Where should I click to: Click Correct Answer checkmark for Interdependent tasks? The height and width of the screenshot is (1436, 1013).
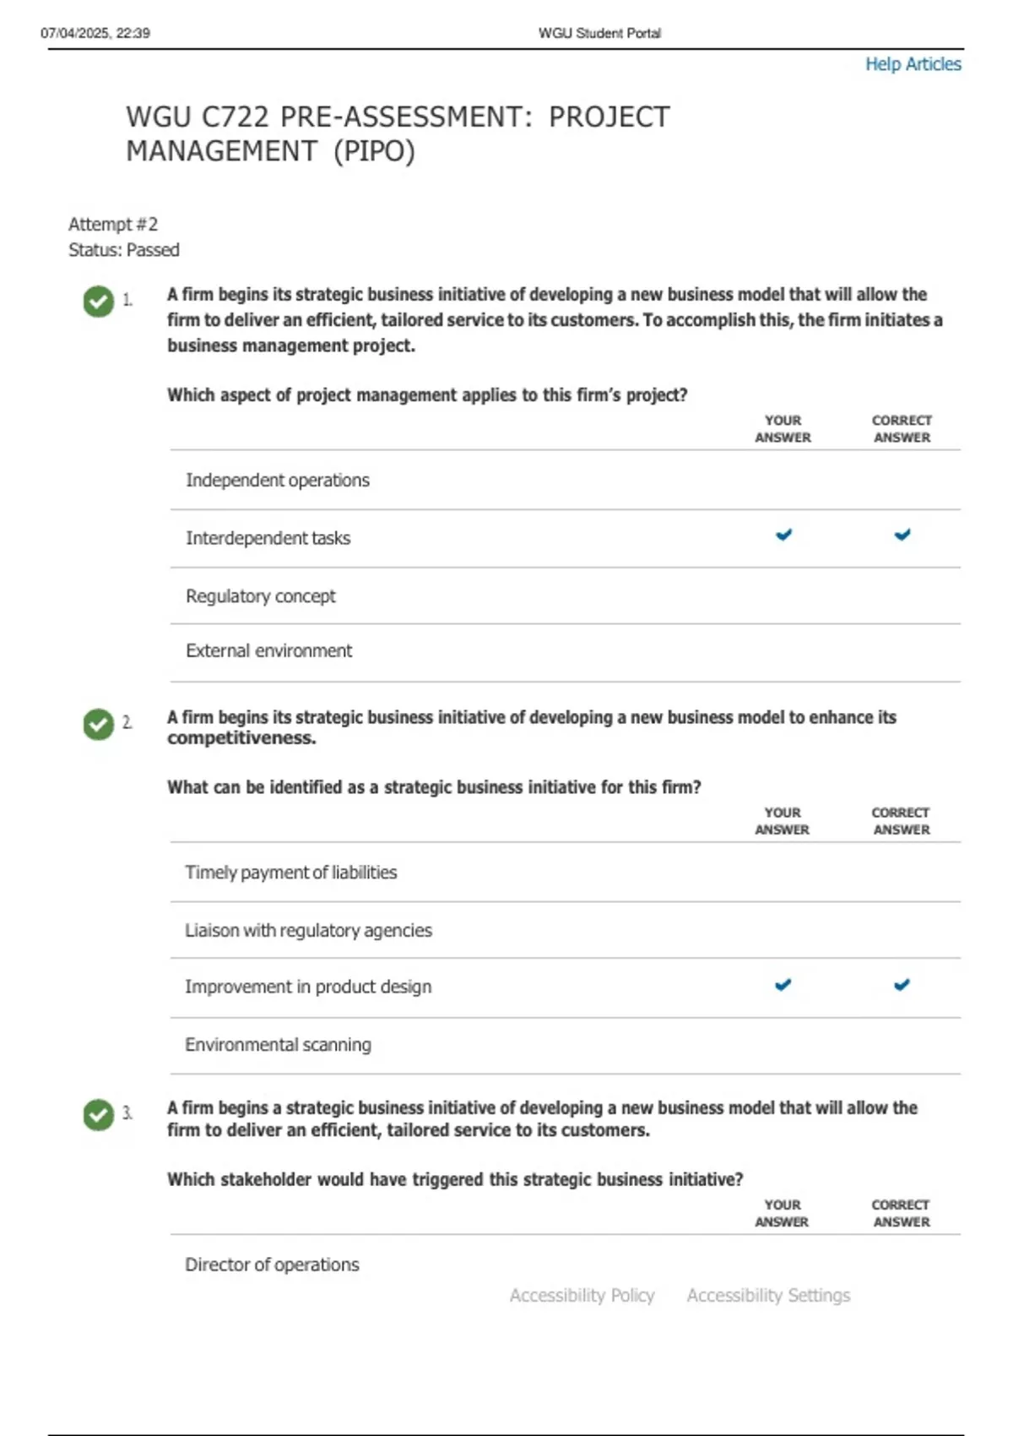902,535
